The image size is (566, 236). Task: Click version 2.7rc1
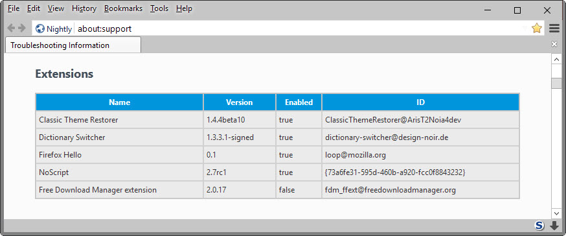coord(216,172)
